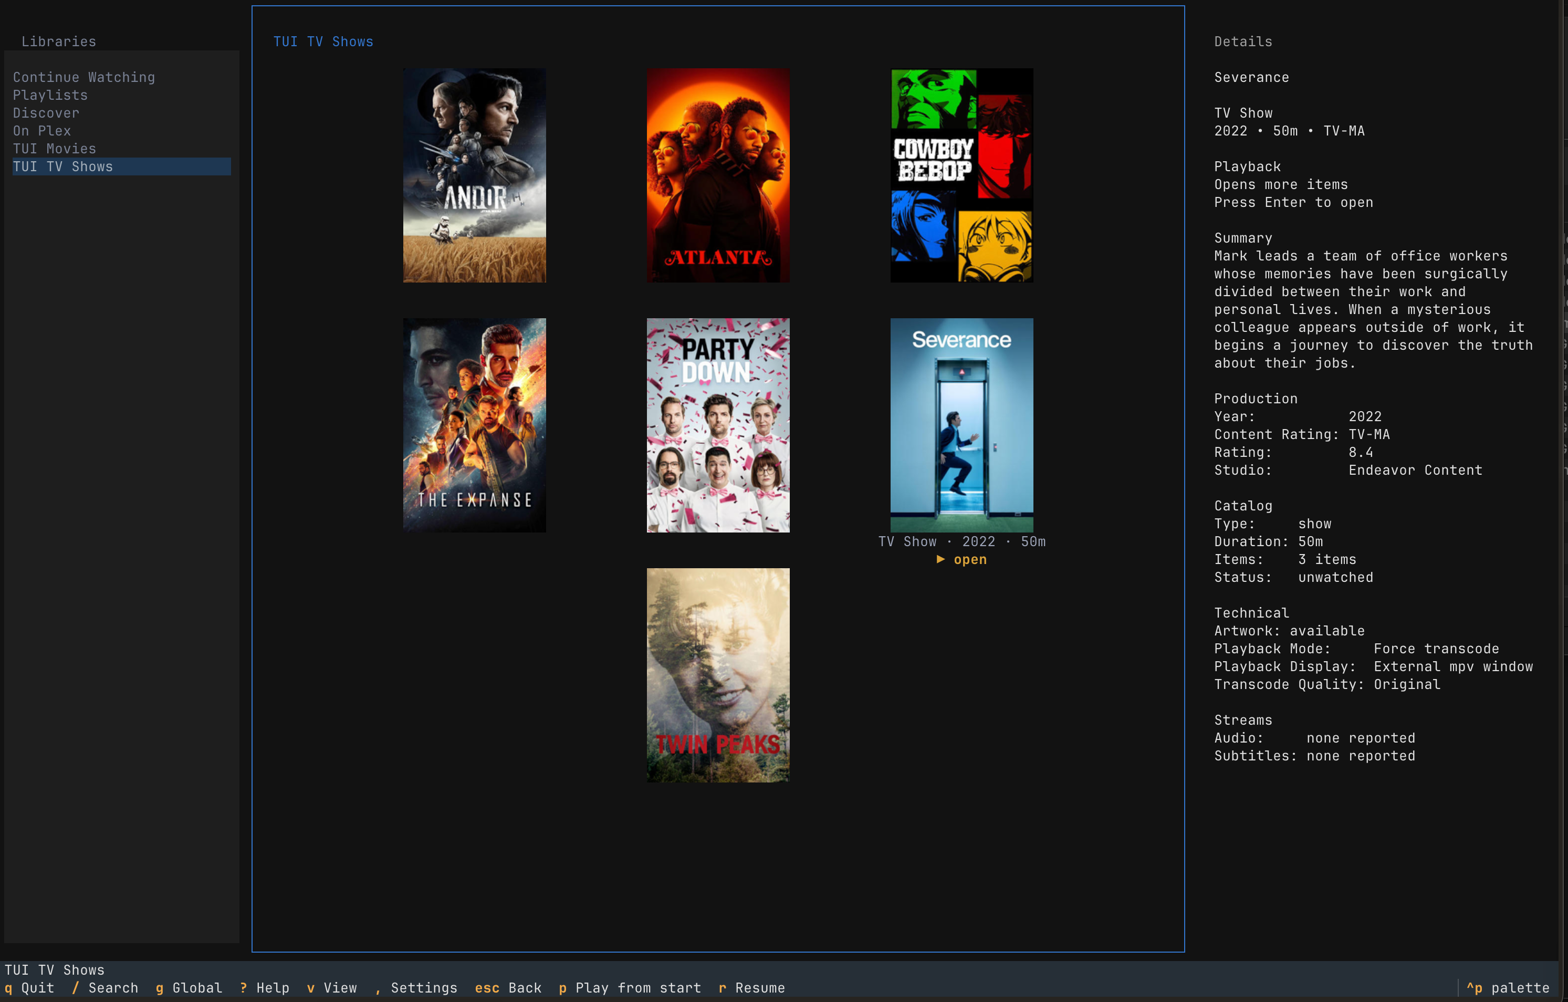
Task: Click the Content Rating TV-MA value
Action: click(1370, 434)
